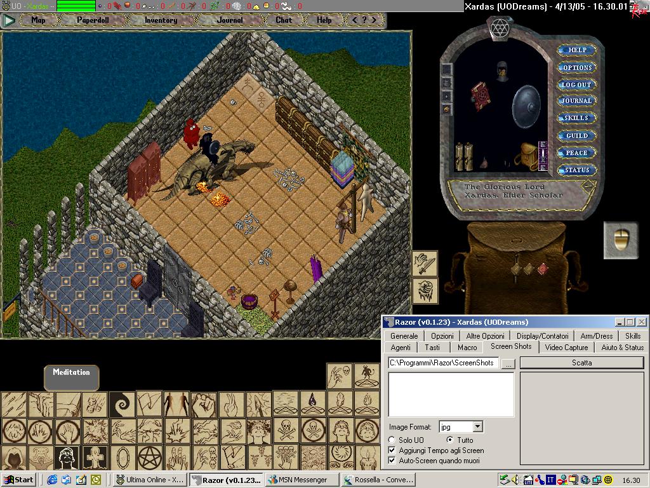
Task: Click the round shield on the paperdoll
Action: pos(526,107)
